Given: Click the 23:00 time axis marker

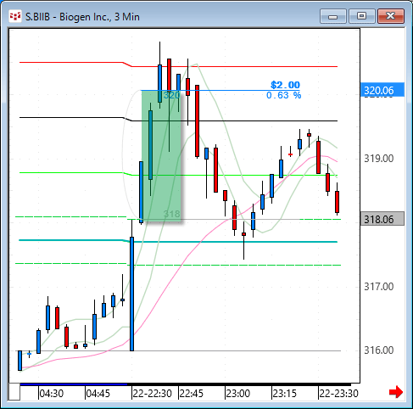Looking at the screenshot, I should pos(238,393).
